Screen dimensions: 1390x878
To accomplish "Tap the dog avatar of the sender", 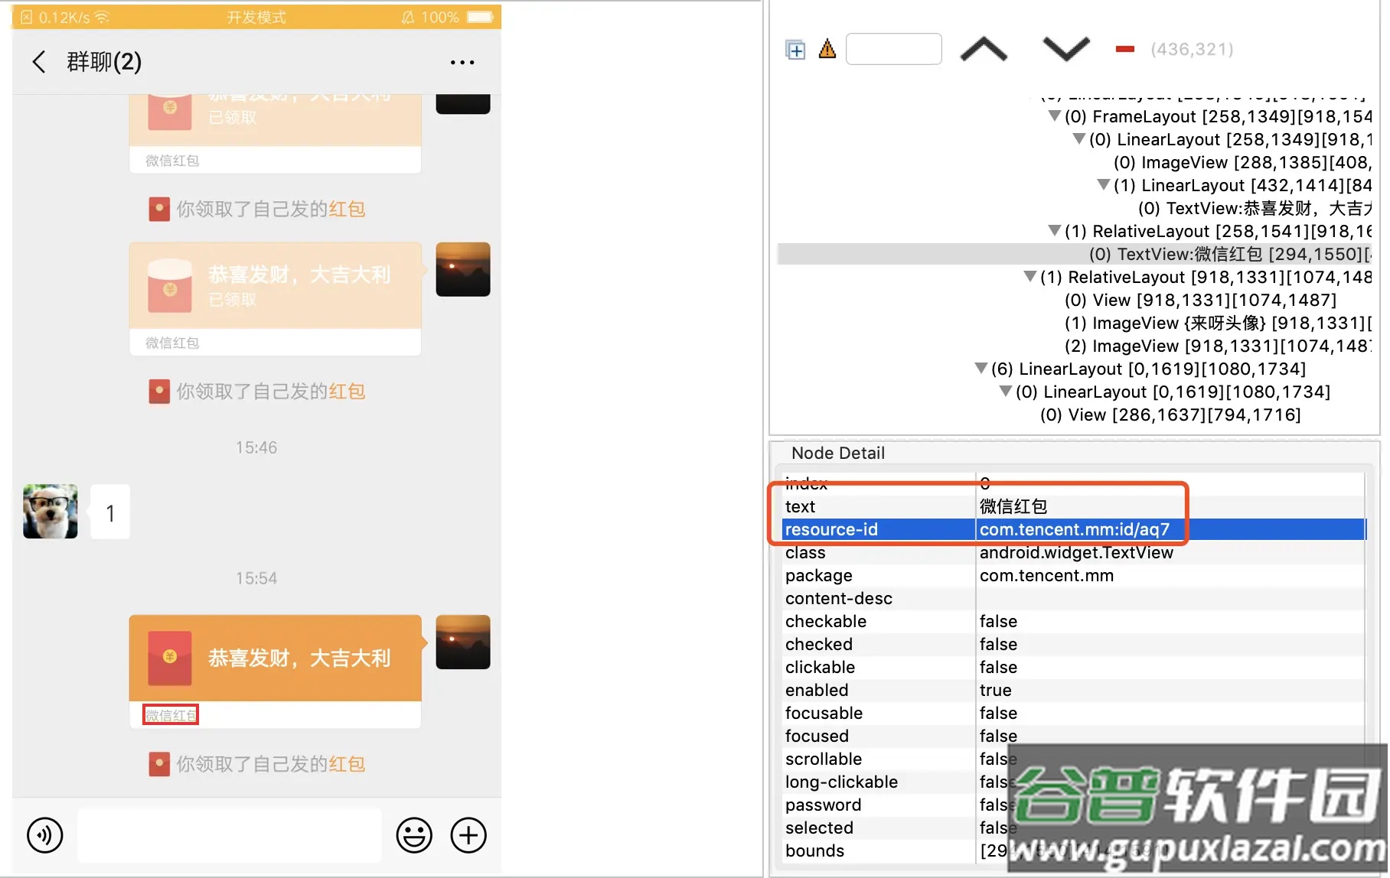I will tap(51, 511).
